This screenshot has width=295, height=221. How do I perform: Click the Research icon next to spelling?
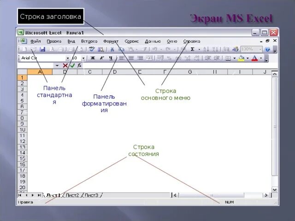[100, 49]
